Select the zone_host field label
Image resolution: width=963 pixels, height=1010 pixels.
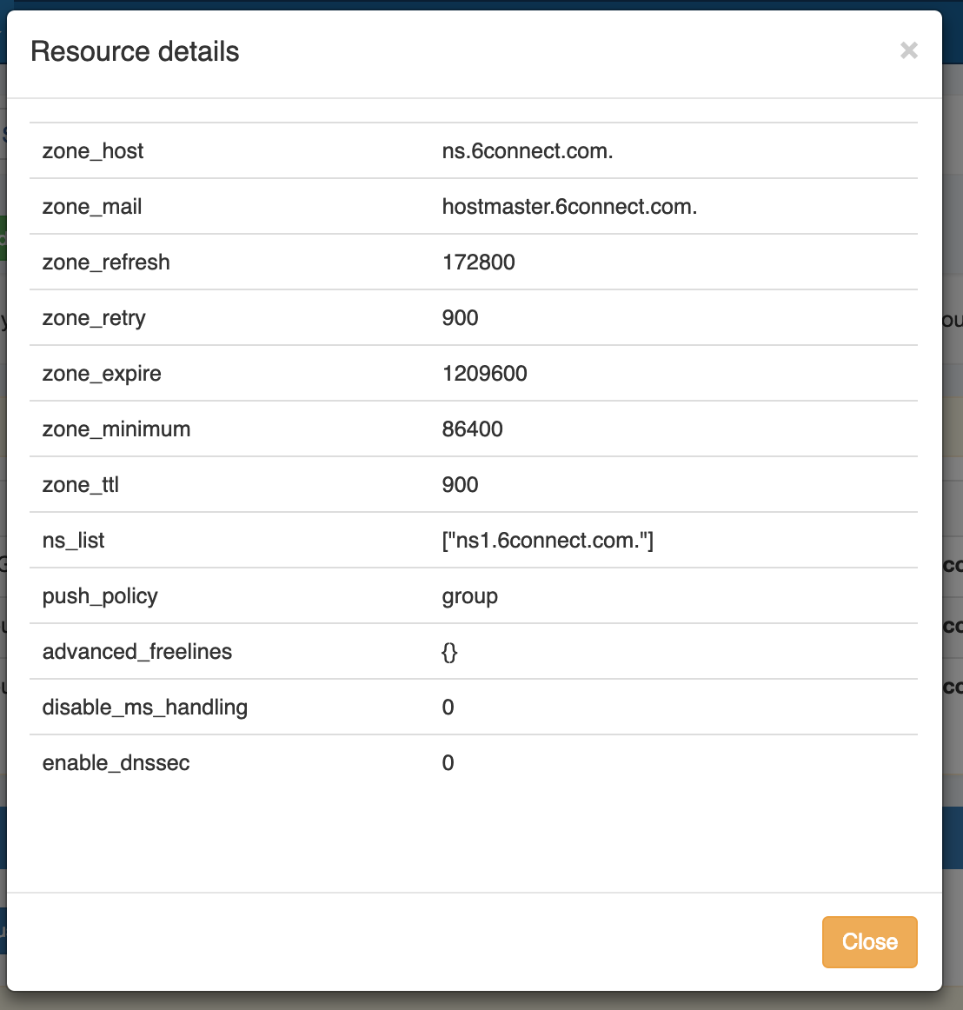(93, 151)
